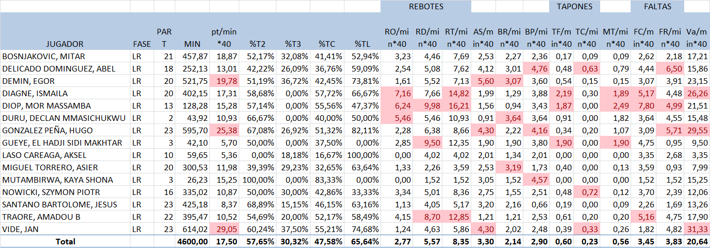The image size is (710, 248).
Task: Select player VIDE, JAN cell
Action: click(x=65, y=229)
